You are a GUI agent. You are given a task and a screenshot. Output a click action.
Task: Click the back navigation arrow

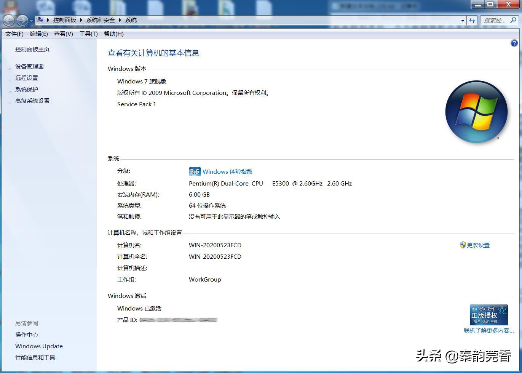pos(8,20)
